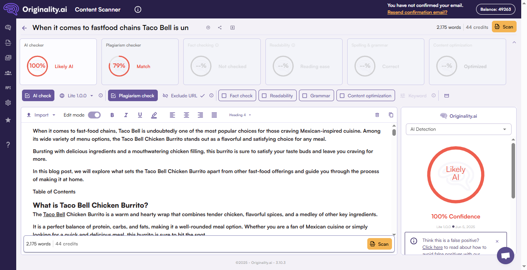
Task: Center align text in the editor
Action: pos(186,115)
